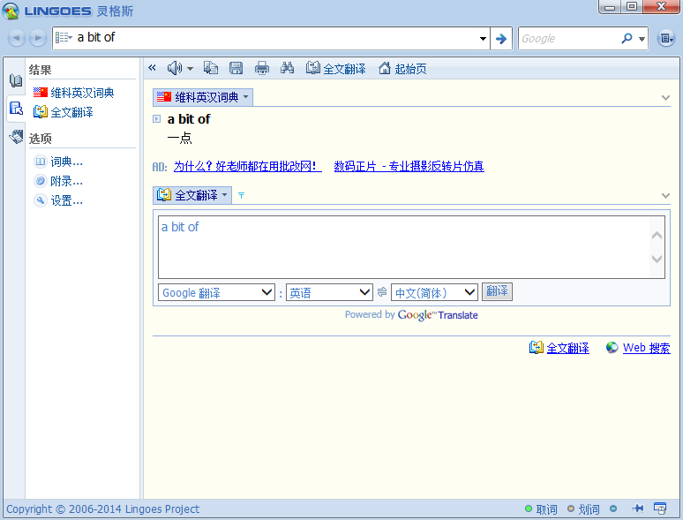Viewport: 683px width, 520px height.
Task: Collapse the 全文翻译 section chevron
Action: coord(665,196)
